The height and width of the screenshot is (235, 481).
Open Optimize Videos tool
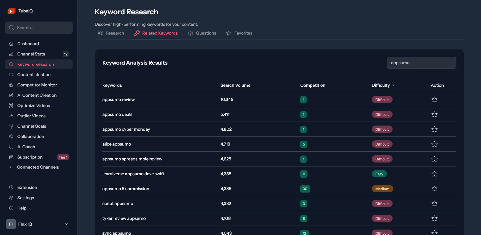pos(39,106)
